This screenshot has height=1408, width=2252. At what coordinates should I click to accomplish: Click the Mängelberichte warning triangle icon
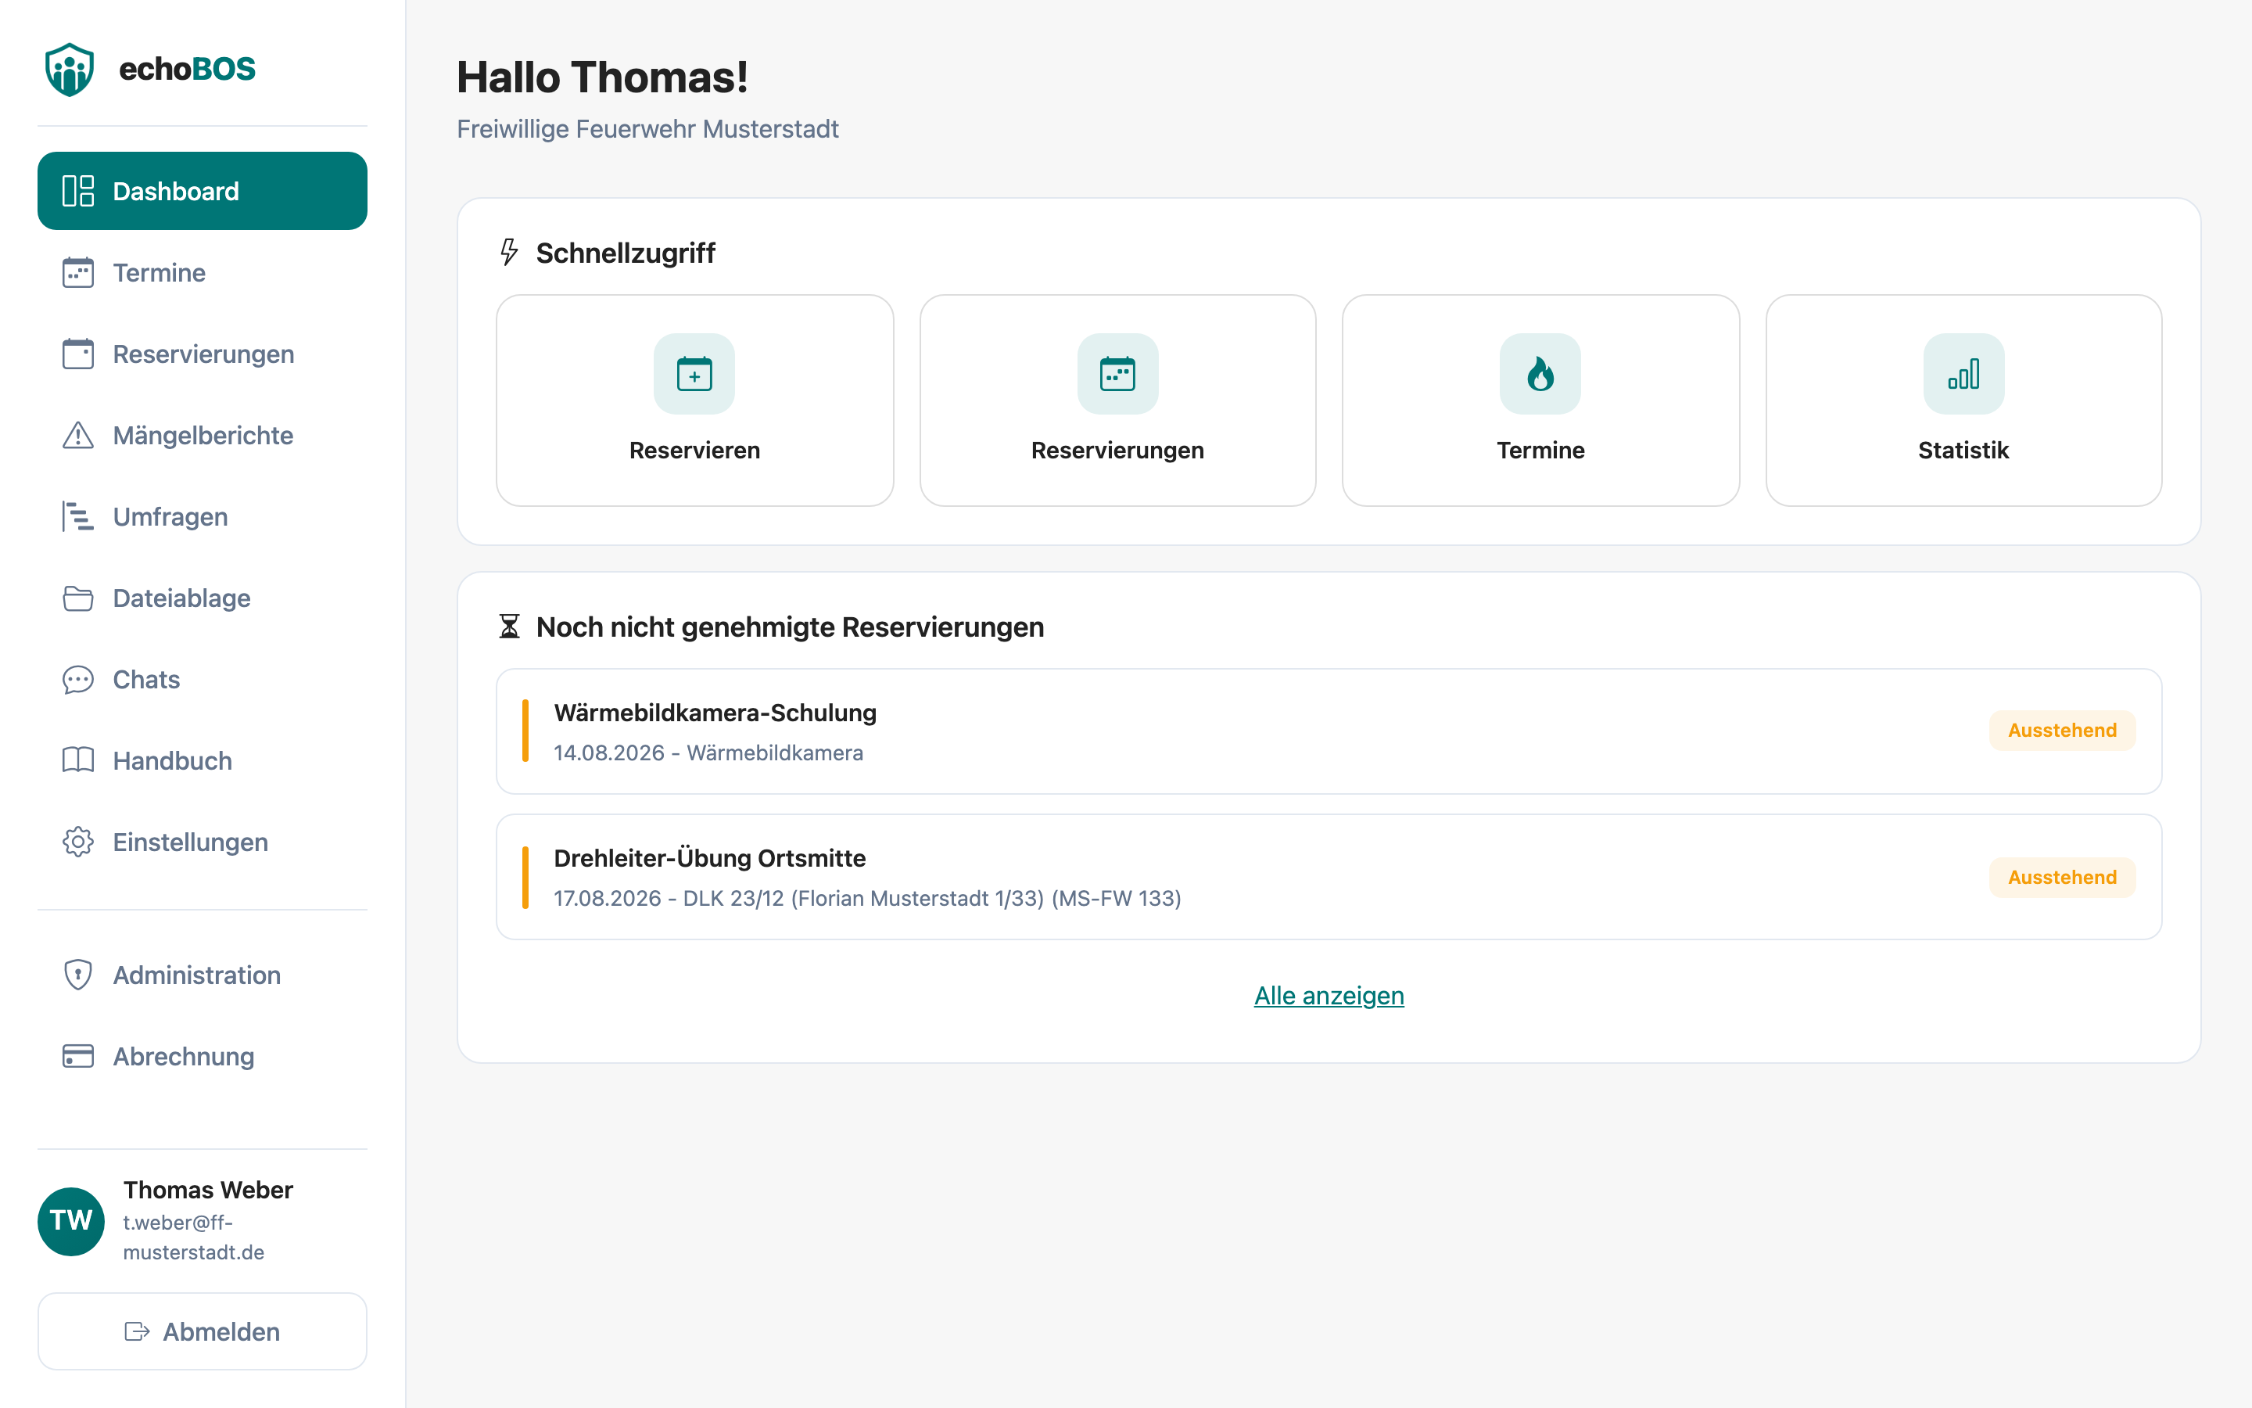(x=78, y=435)
